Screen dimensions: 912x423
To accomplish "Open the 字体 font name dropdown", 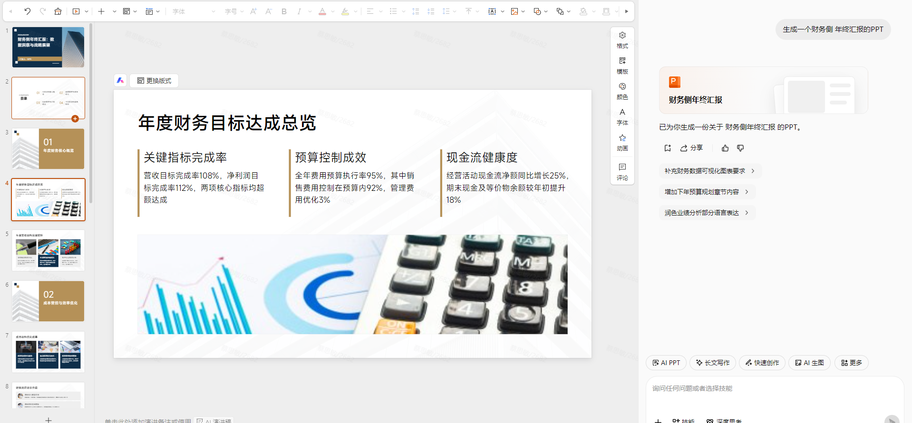I will (x=194, y=11).
